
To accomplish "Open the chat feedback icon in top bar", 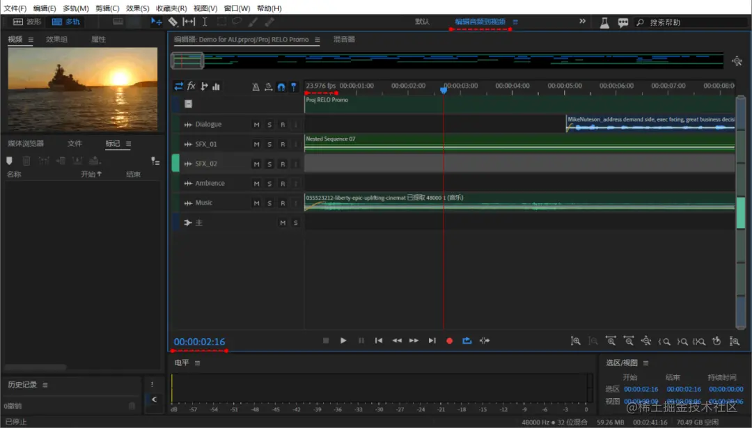I will tap(623, 22).
